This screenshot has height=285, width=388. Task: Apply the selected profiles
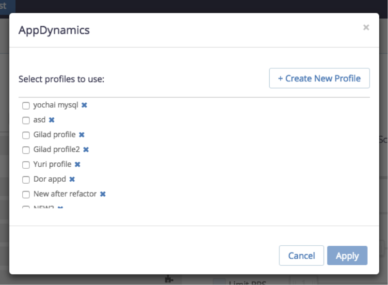point(347,255)
